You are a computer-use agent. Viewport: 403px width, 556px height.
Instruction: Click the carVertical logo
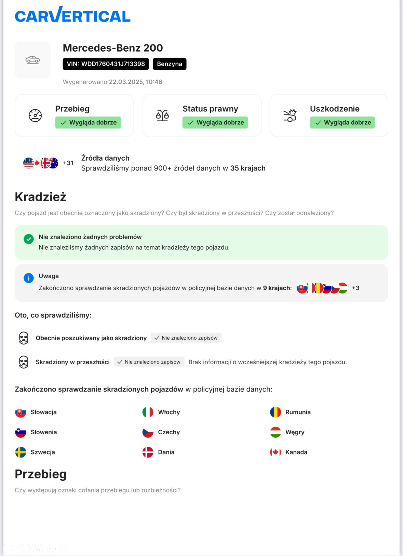point(72,15)
